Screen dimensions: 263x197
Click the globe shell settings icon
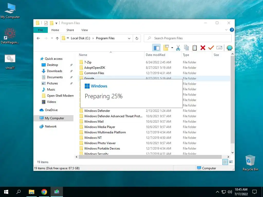(x=229, y=48)
